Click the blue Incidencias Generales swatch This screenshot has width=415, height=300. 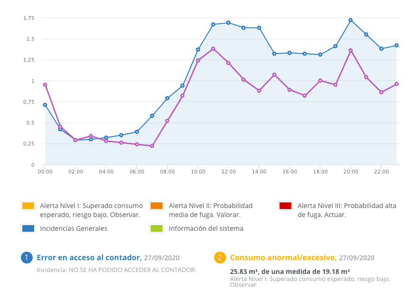[28, 228]
